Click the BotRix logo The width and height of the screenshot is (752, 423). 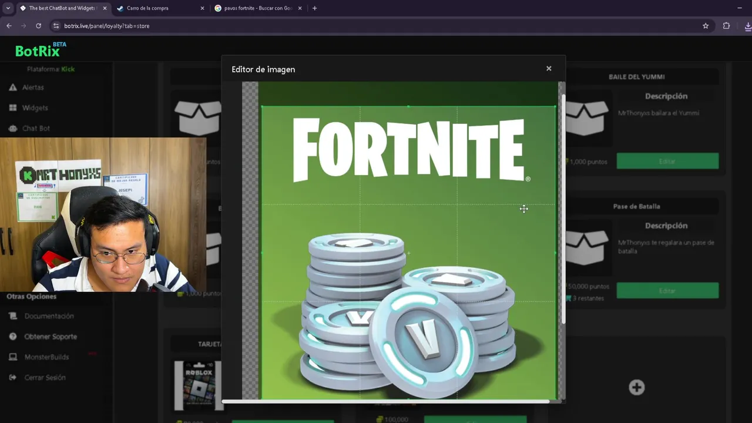[x=41, y=50]
